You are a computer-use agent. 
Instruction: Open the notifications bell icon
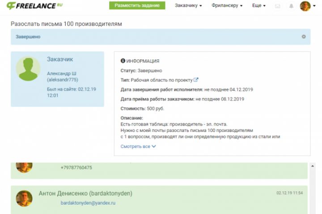point(291,6)
